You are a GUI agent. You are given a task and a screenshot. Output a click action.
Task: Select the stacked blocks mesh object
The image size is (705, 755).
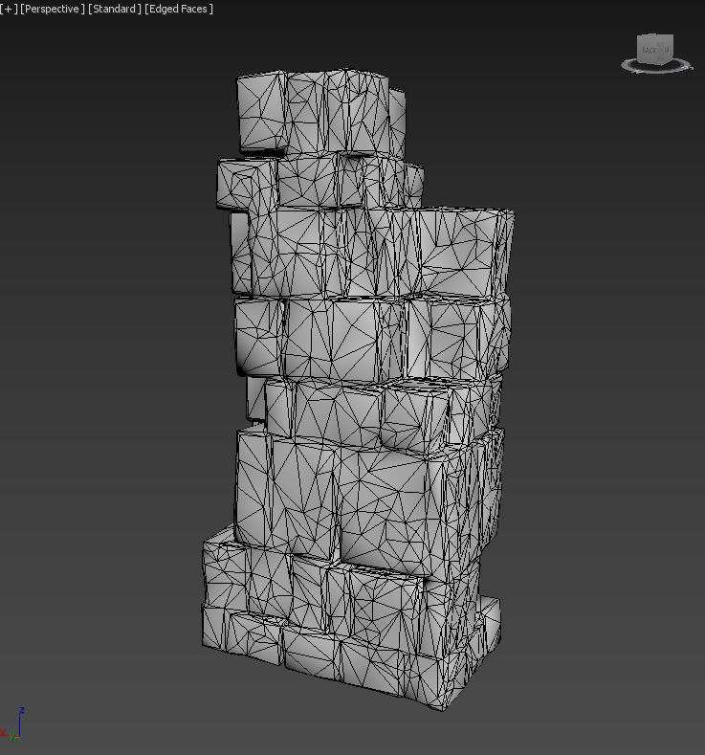click(x=359, y=389)
